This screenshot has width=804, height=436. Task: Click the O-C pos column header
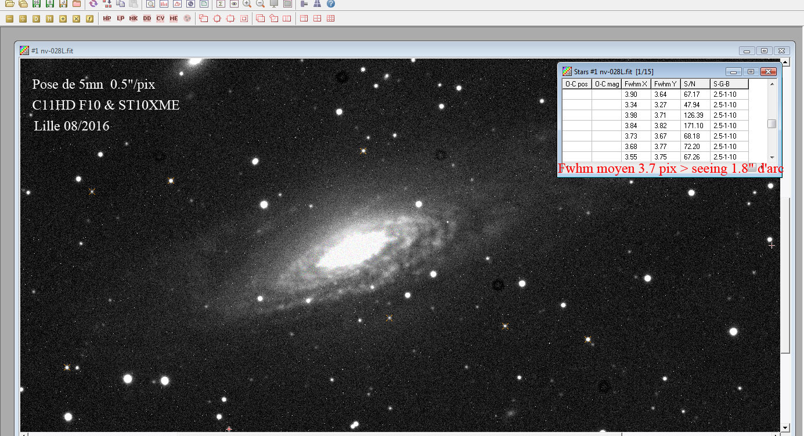click(577, 84)
